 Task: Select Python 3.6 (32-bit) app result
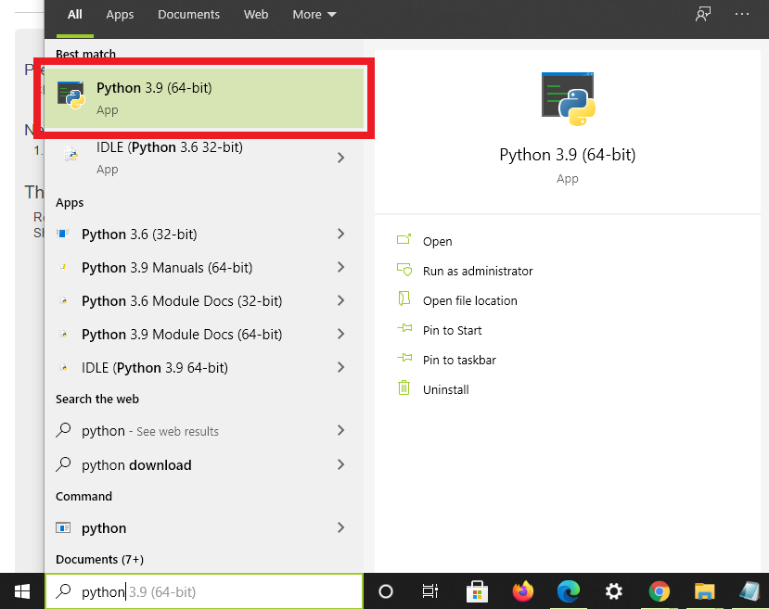[204, 235]
